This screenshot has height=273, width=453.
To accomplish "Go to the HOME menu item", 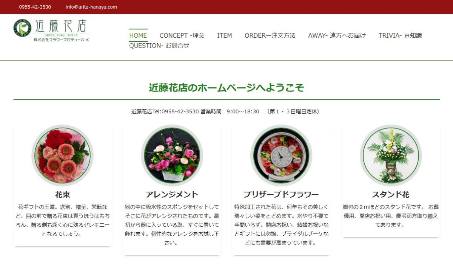I will [138, 35].
